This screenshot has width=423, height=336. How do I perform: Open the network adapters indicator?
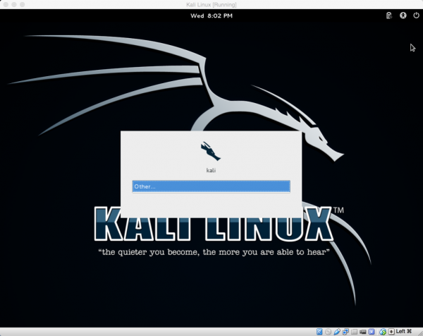(345, 332)
